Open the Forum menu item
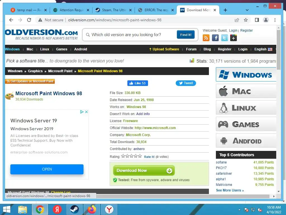Image resolution: width=286 pixels, height=215 pixels. click(x=191, y=49)
